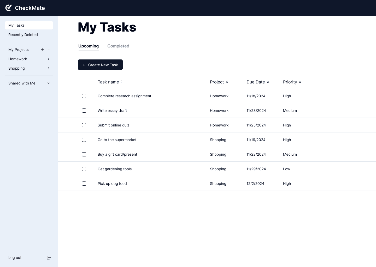
Task: Click the 11/19/2024 due date
Action: [256, 140]
